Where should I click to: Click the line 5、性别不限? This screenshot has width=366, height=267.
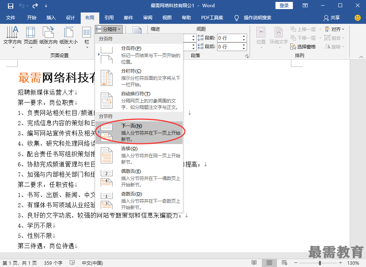point(35,236)
